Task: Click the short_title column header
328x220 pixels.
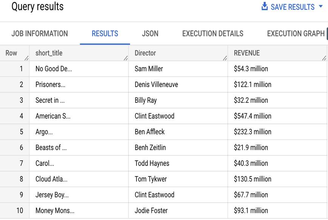Action: tap(79, 53)
